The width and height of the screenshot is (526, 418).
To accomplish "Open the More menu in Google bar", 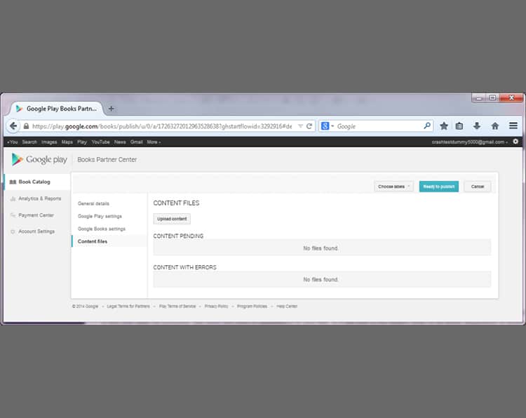I will (154, 142).
